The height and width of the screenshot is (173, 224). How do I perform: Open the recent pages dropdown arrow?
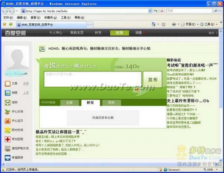pos(17,11)
